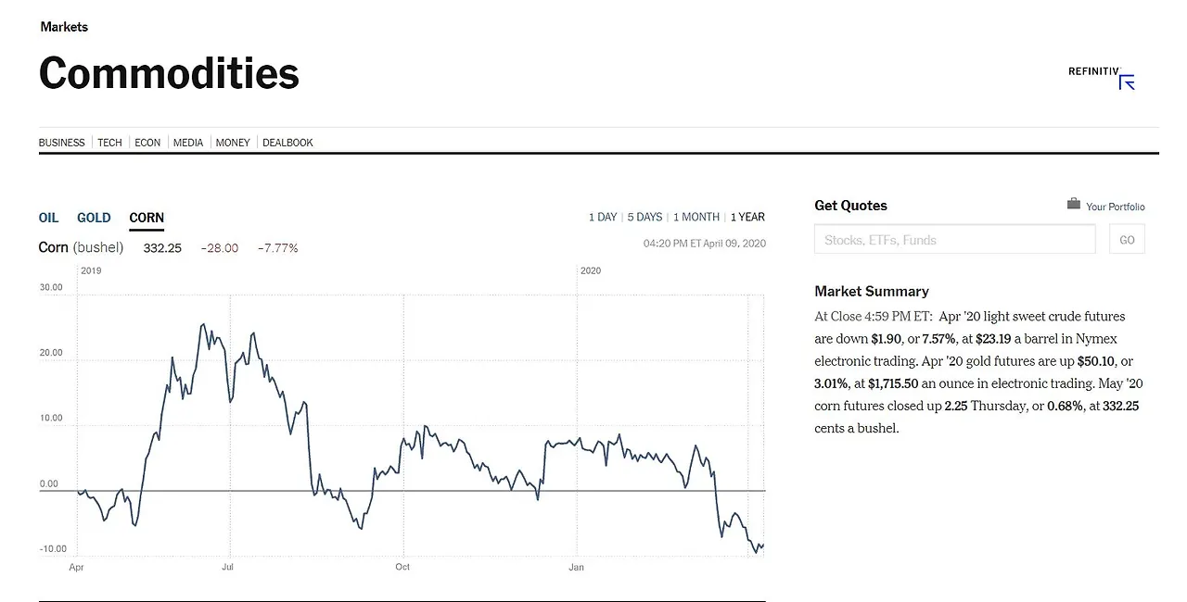Viewport: 1187px width, 602px height.
Task: Go to the ECON section
Action: point(147,143)
